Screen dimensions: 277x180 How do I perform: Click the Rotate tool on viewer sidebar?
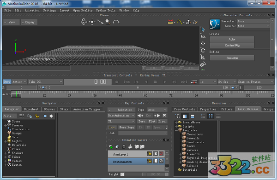click(203, 50)
